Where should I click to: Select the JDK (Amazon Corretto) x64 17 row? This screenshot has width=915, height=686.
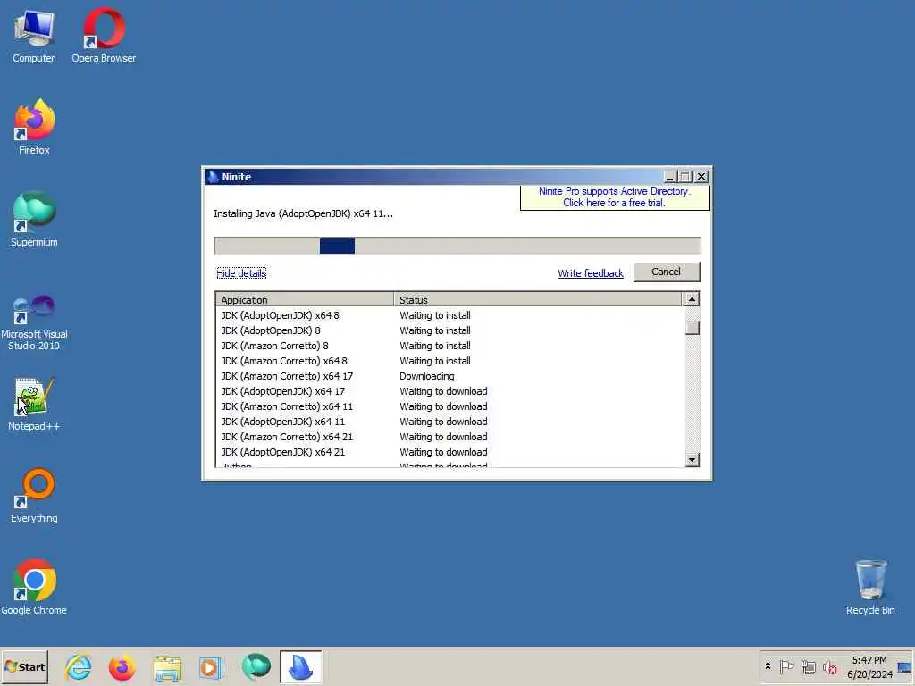[449, 376]
